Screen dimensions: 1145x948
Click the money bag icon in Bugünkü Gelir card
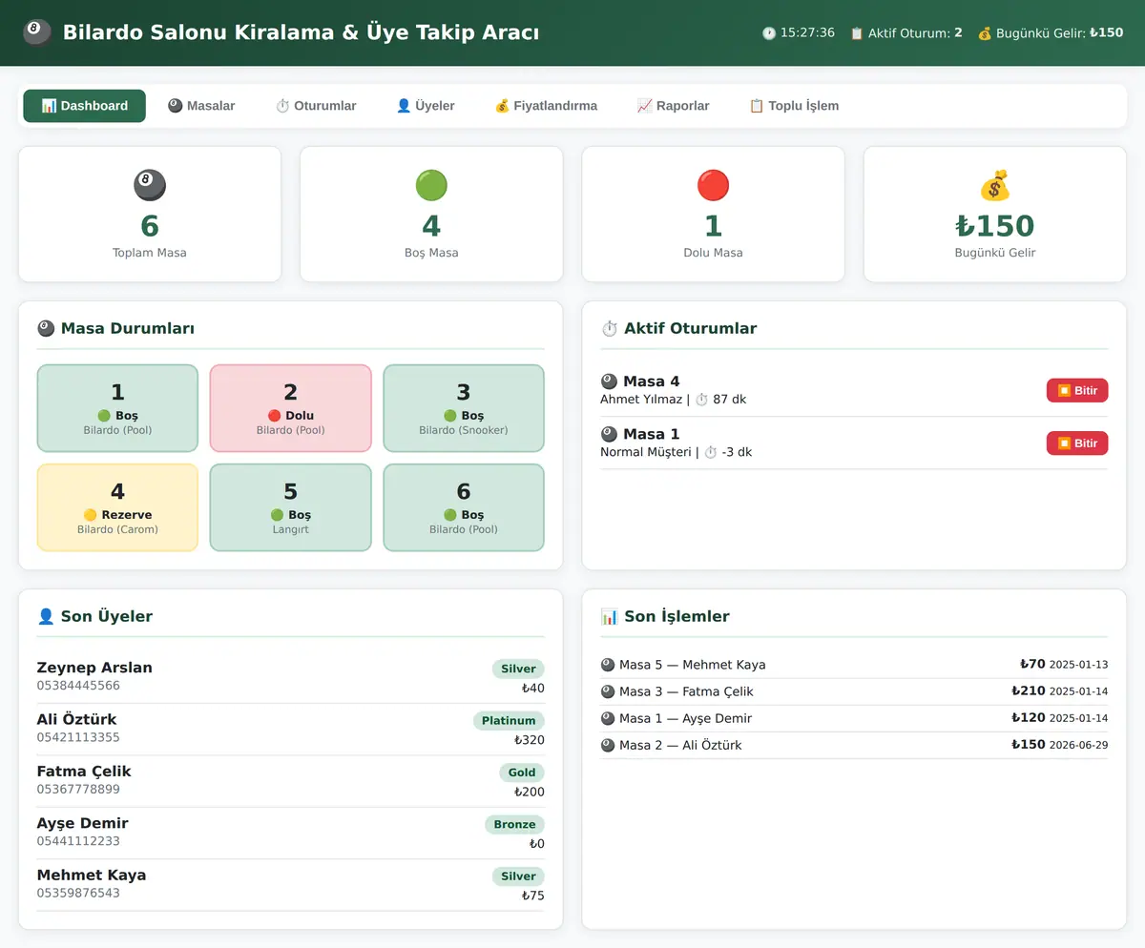995,185
